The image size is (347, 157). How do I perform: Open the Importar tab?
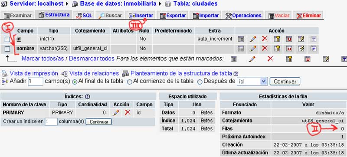tap(206, 16)
